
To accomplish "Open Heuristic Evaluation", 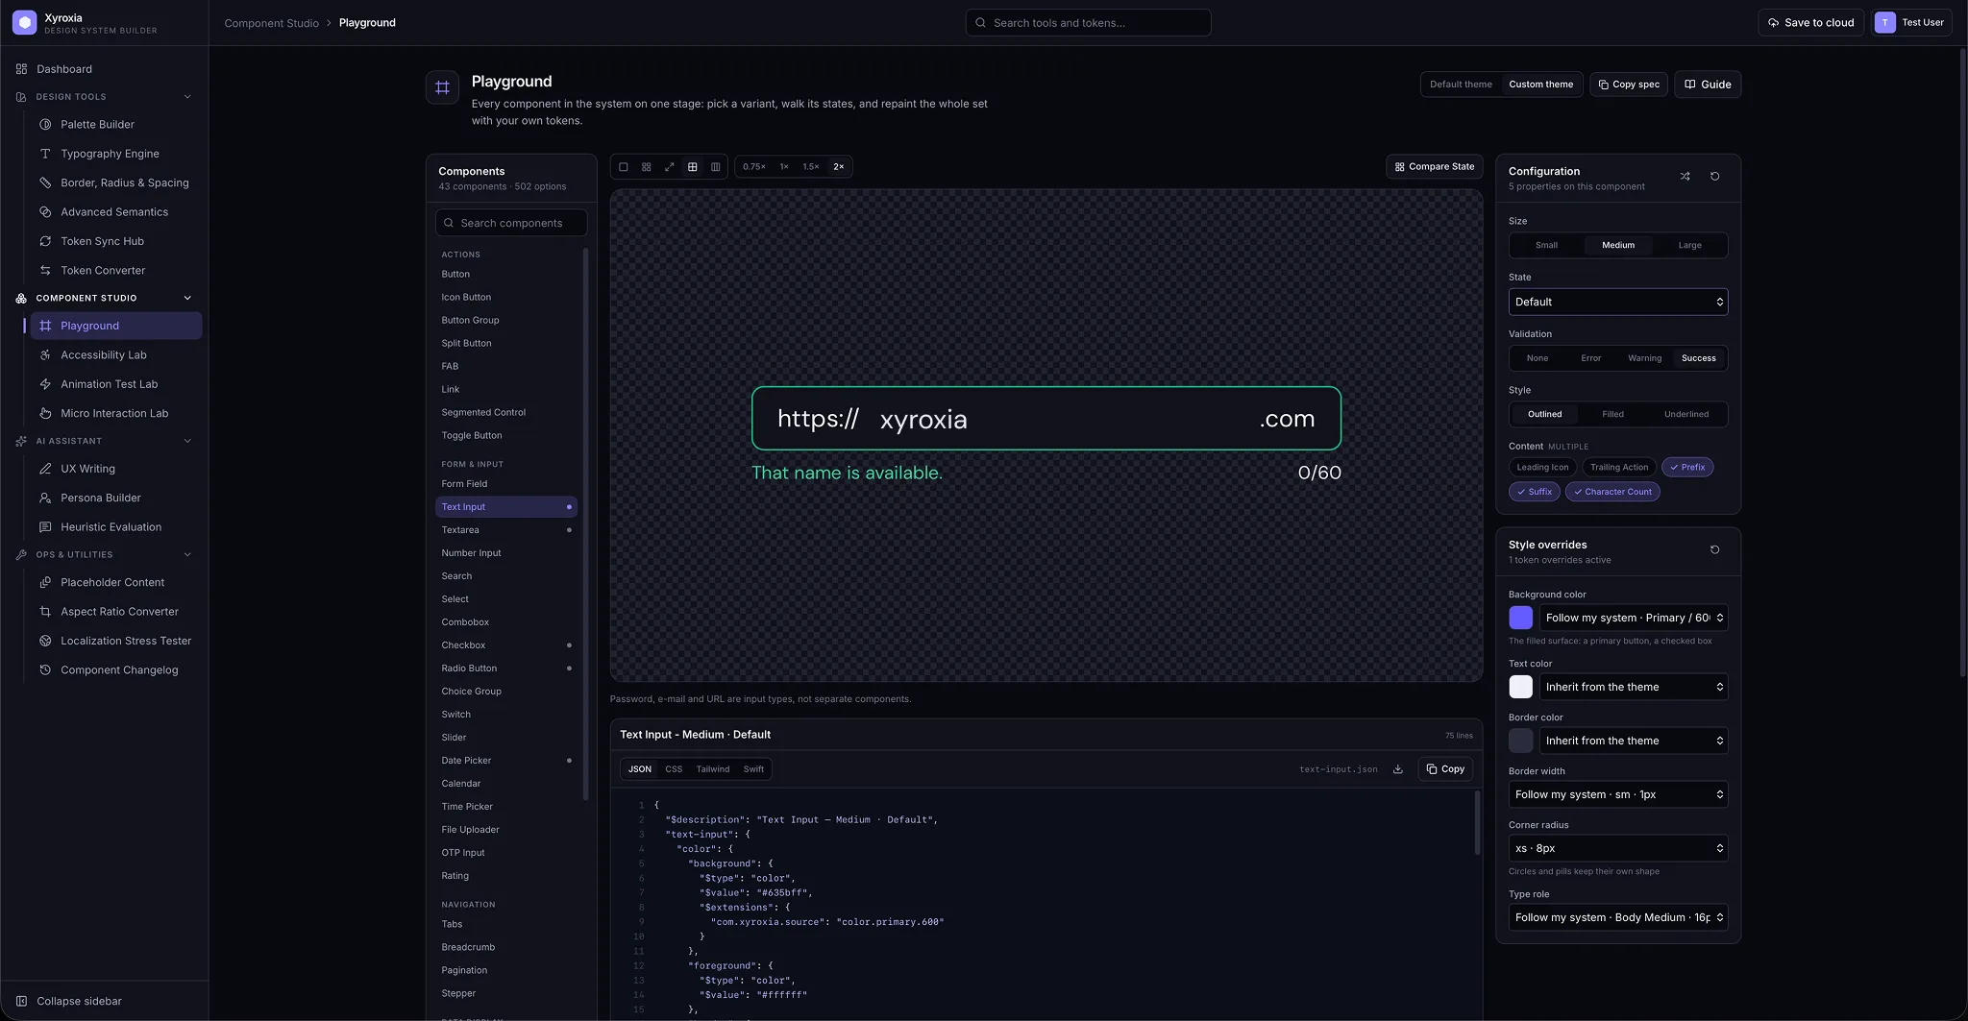I will pyautogui.click(x=115, y=527).
